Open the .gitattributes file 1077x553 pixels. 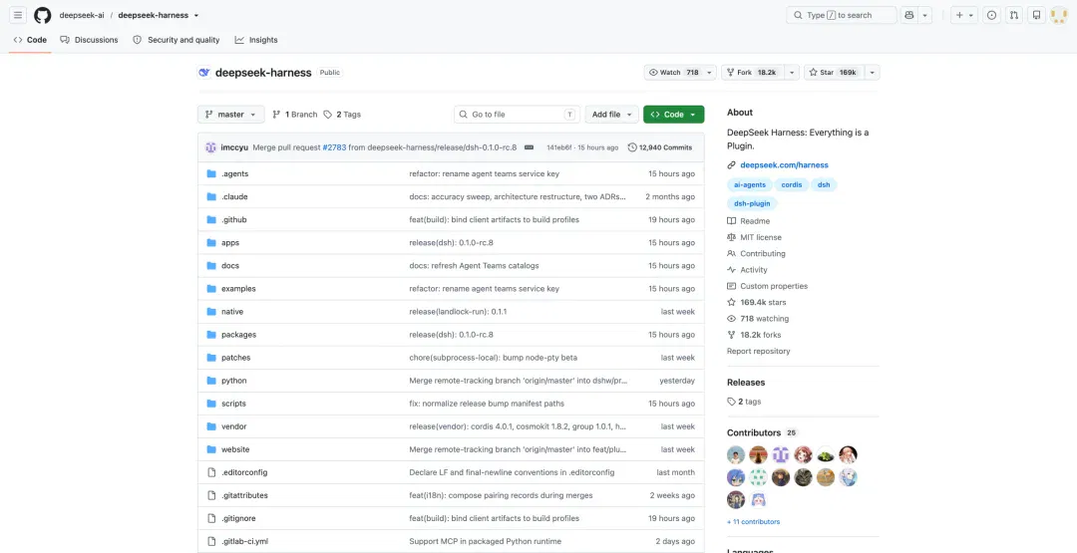pyautogui.click(x=244, y=495)
